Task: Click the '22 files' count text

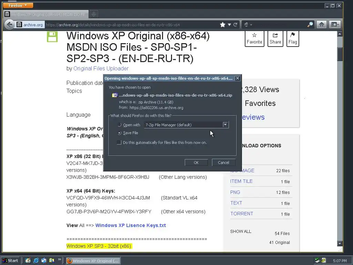Action: (x=283, y=170)
